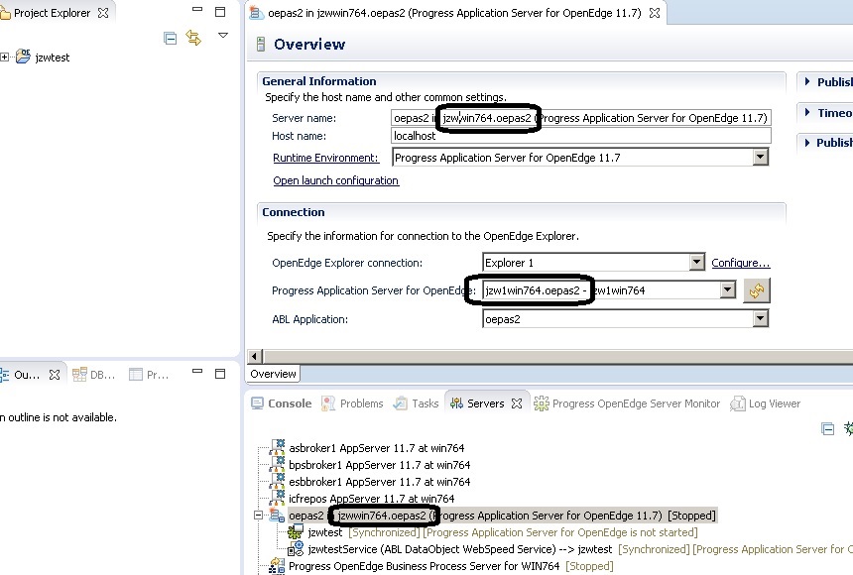Click Collapse All in the Servers view toolbar
This screenshot has width=853, height=575.
(828, 428)
